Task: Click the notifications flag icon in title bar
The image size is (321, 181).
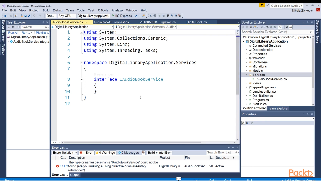Action: pyautogui.click(x=262, y=5)
